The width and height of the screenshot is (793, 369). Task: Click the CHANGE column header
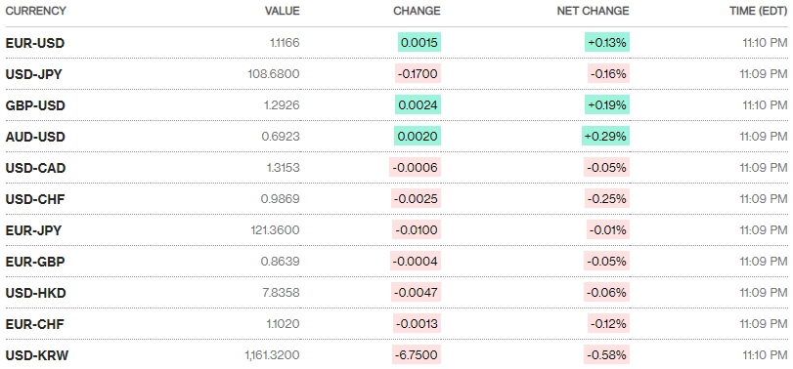click(417, 11)
